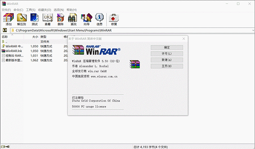This screenshot has width=255, height=149.
Task: Select the WinRAR 中... file name
Action: pyautogui.click(x=14, y=46)
